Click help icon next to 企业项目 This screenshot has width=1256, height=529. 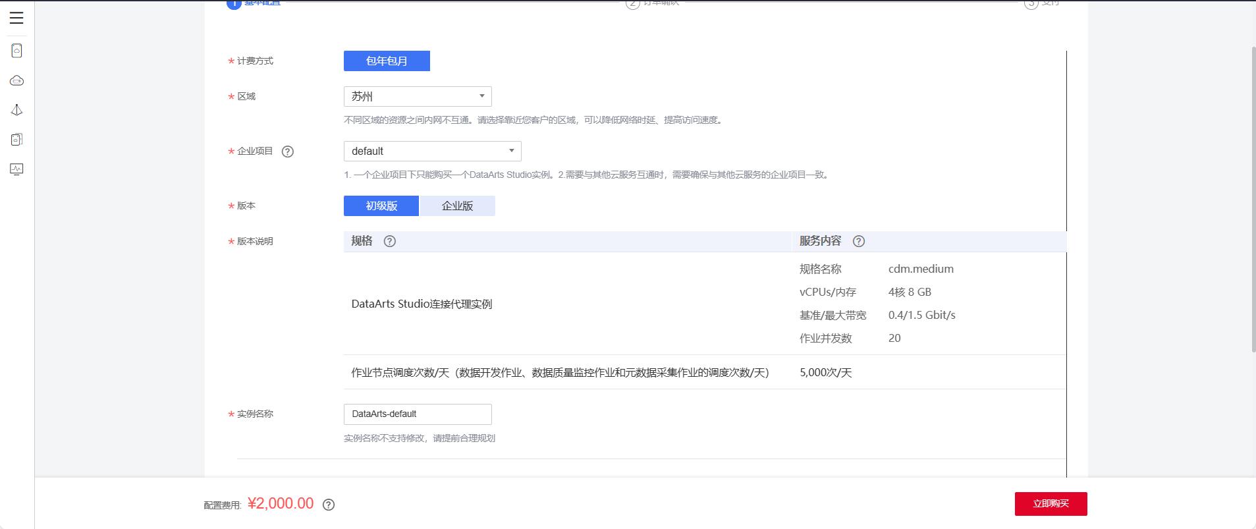click(x=288, y=152)
